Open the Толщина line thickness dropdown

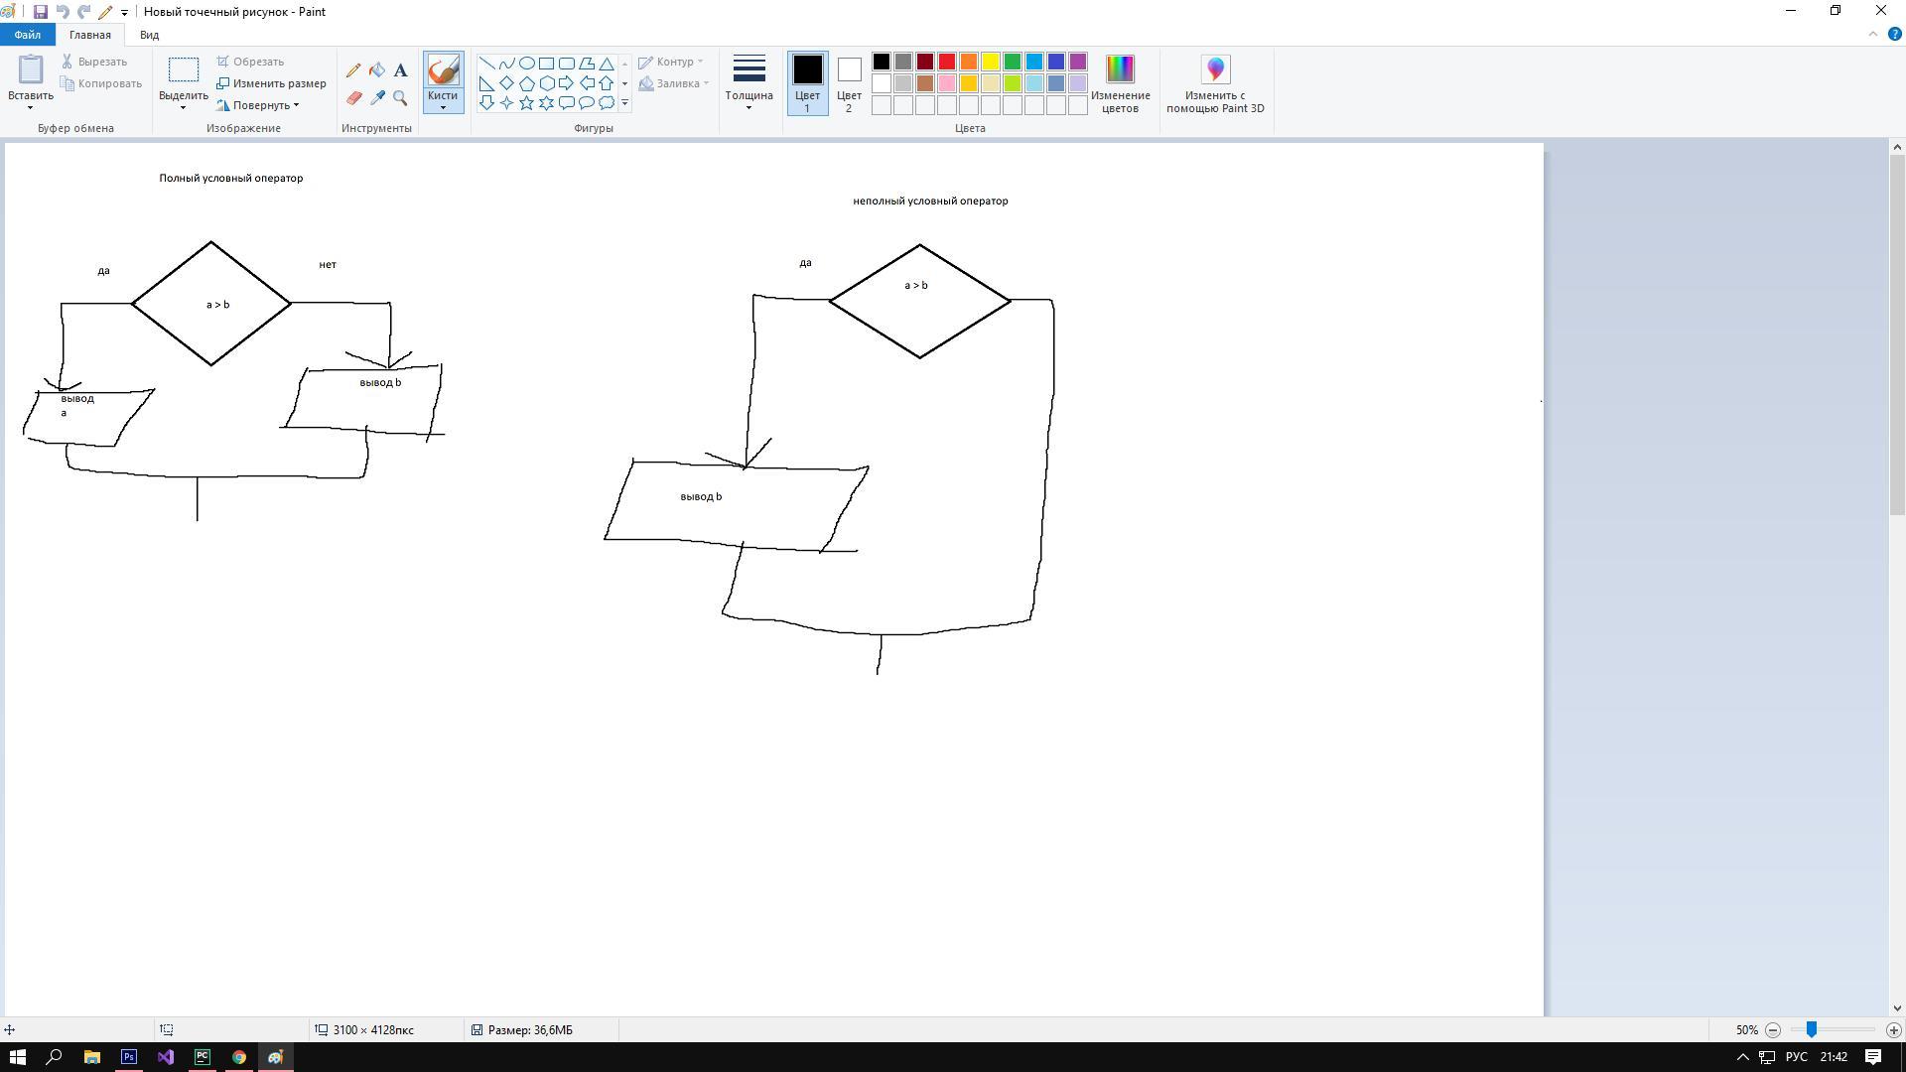pyautogui.click(x=749, y=84)
